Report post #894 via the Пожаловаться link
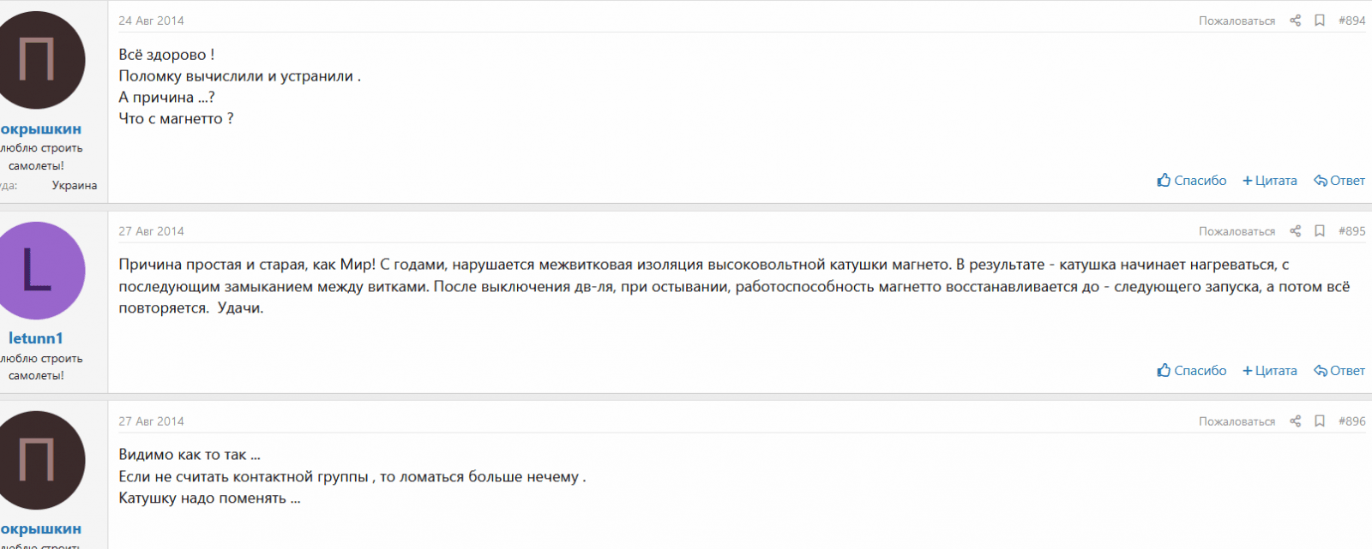This screenshot has height=549, width=1372. click(x=1237, y=20)
